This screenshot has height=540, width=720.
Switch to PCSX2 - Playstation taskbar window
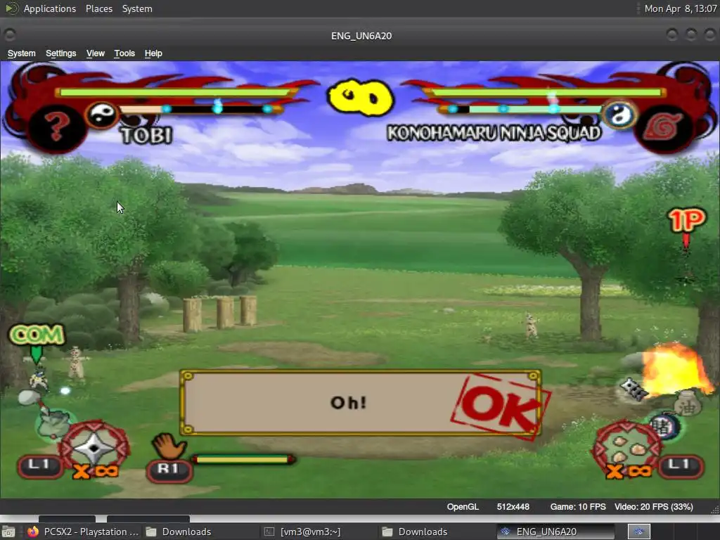click(x=83, y=532)
